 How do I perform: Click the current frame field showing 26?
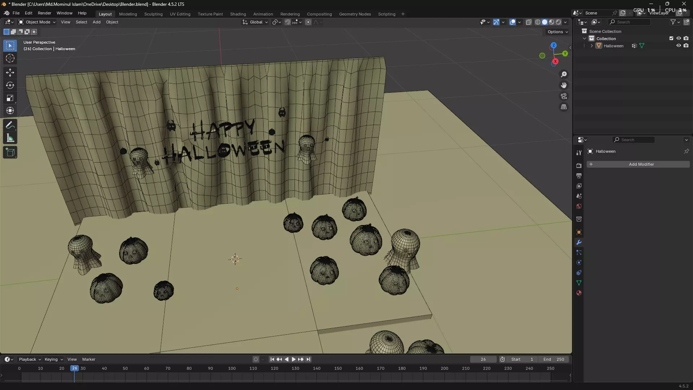tap(483, 359)
